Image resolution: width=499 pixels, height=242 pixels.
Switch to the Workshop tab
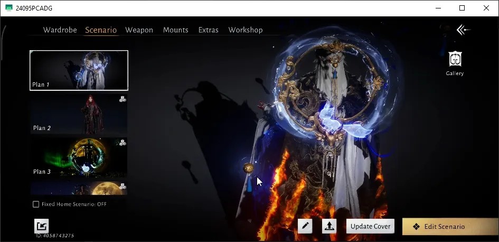click(x=246, y=30)
